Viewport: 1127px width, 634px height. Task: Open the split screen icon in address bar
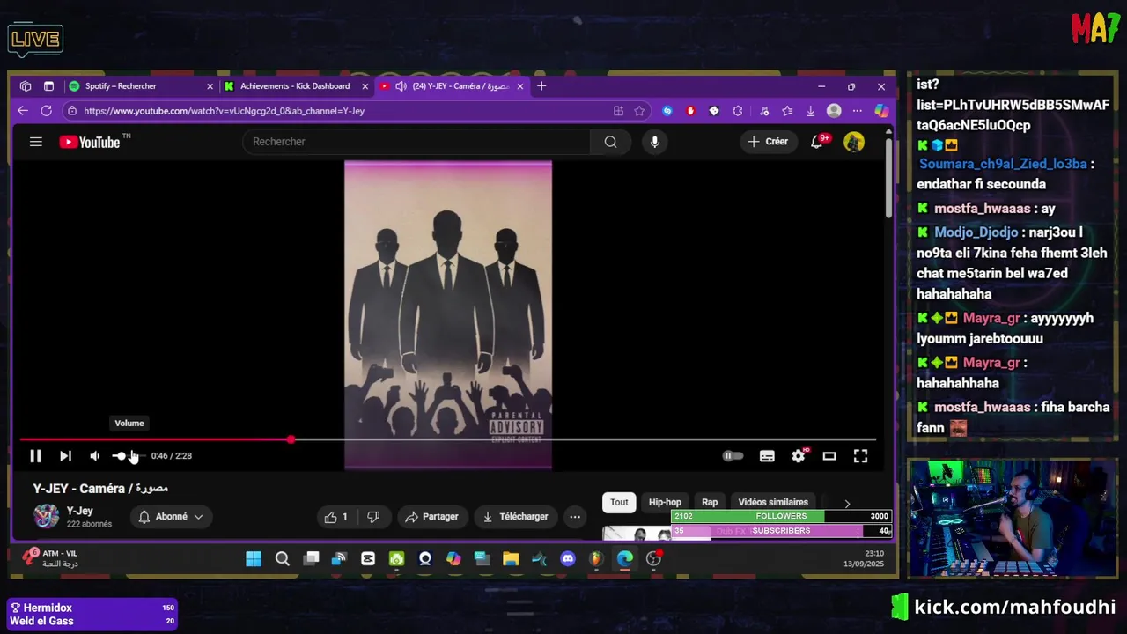(618, 111)
